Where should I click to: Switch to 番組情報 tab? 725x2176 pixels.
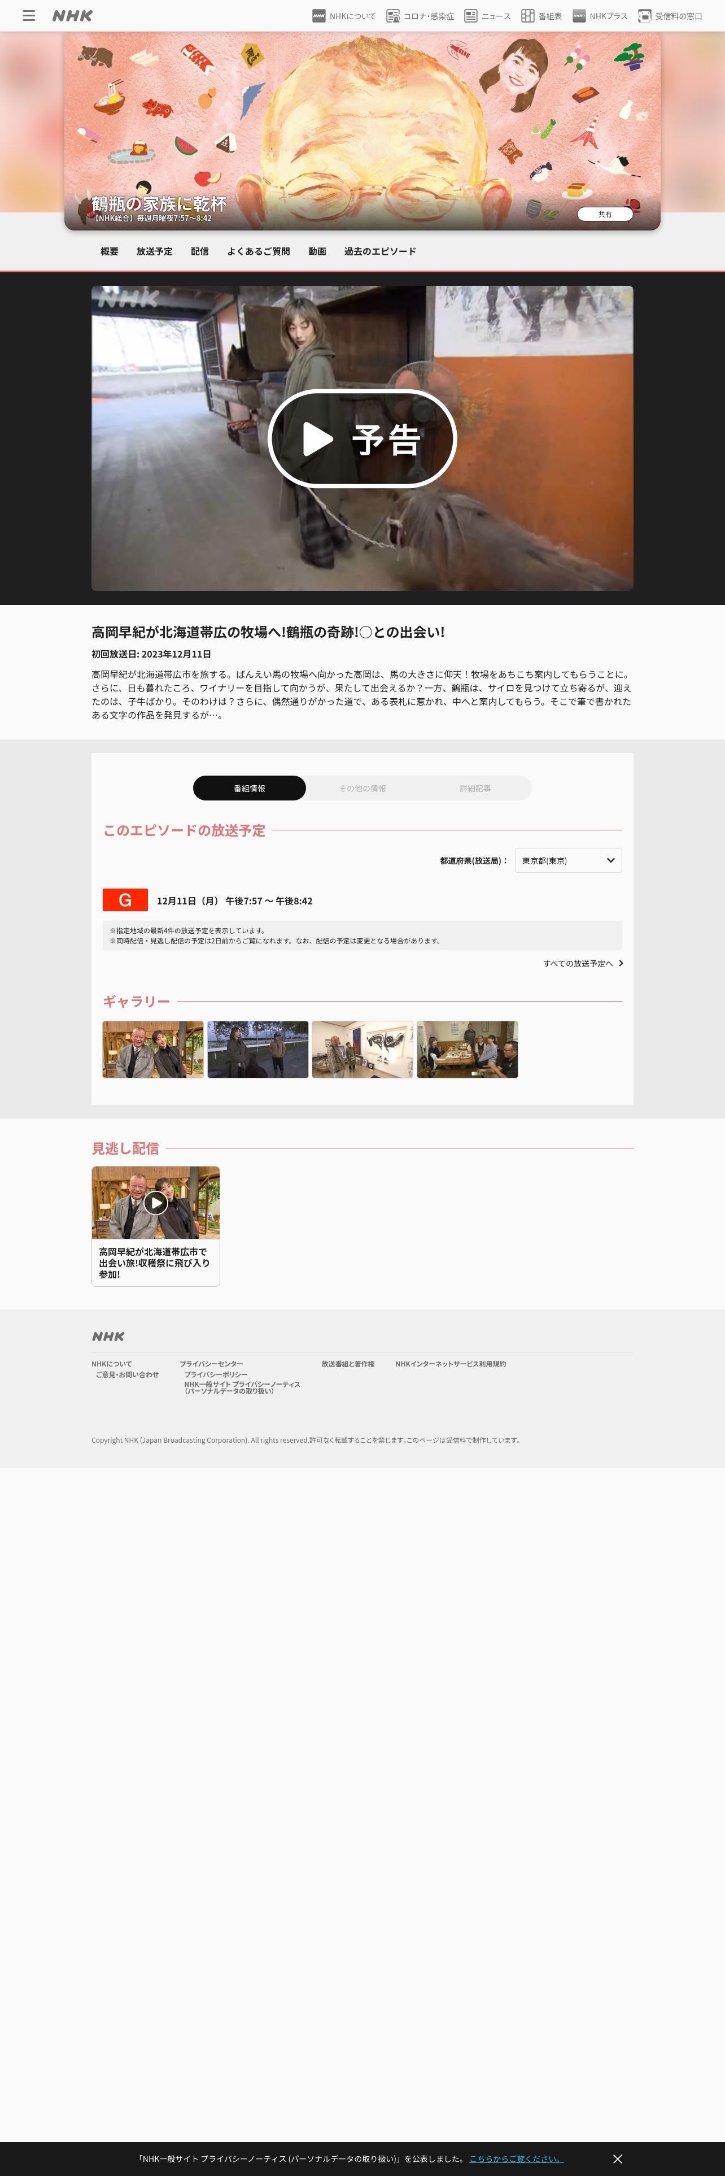pos(250,788)
